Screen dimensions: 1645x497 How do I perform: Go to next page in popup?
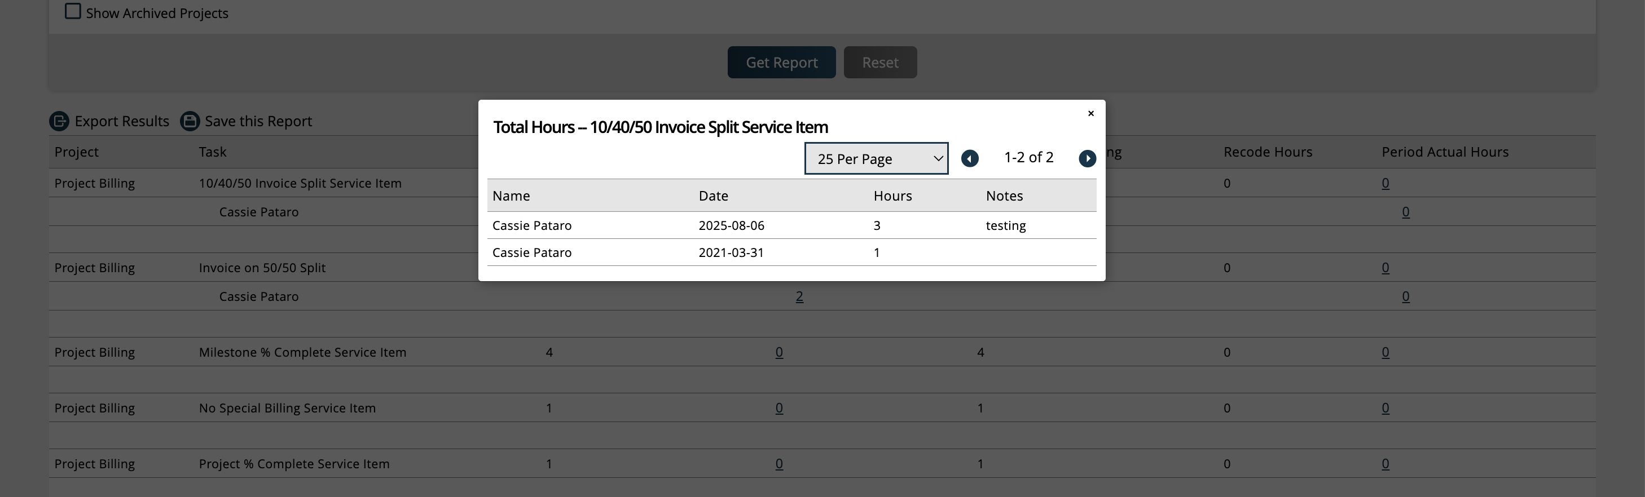[x=1087, y=158]
